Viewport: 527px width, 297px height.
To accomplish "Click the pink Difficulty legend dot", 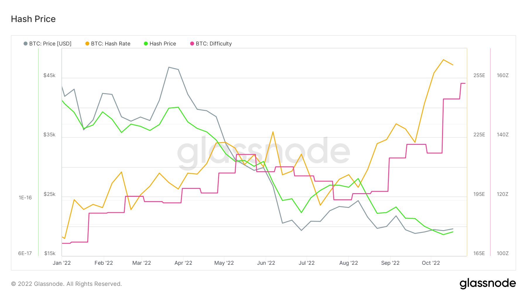I will click(192, 44).
